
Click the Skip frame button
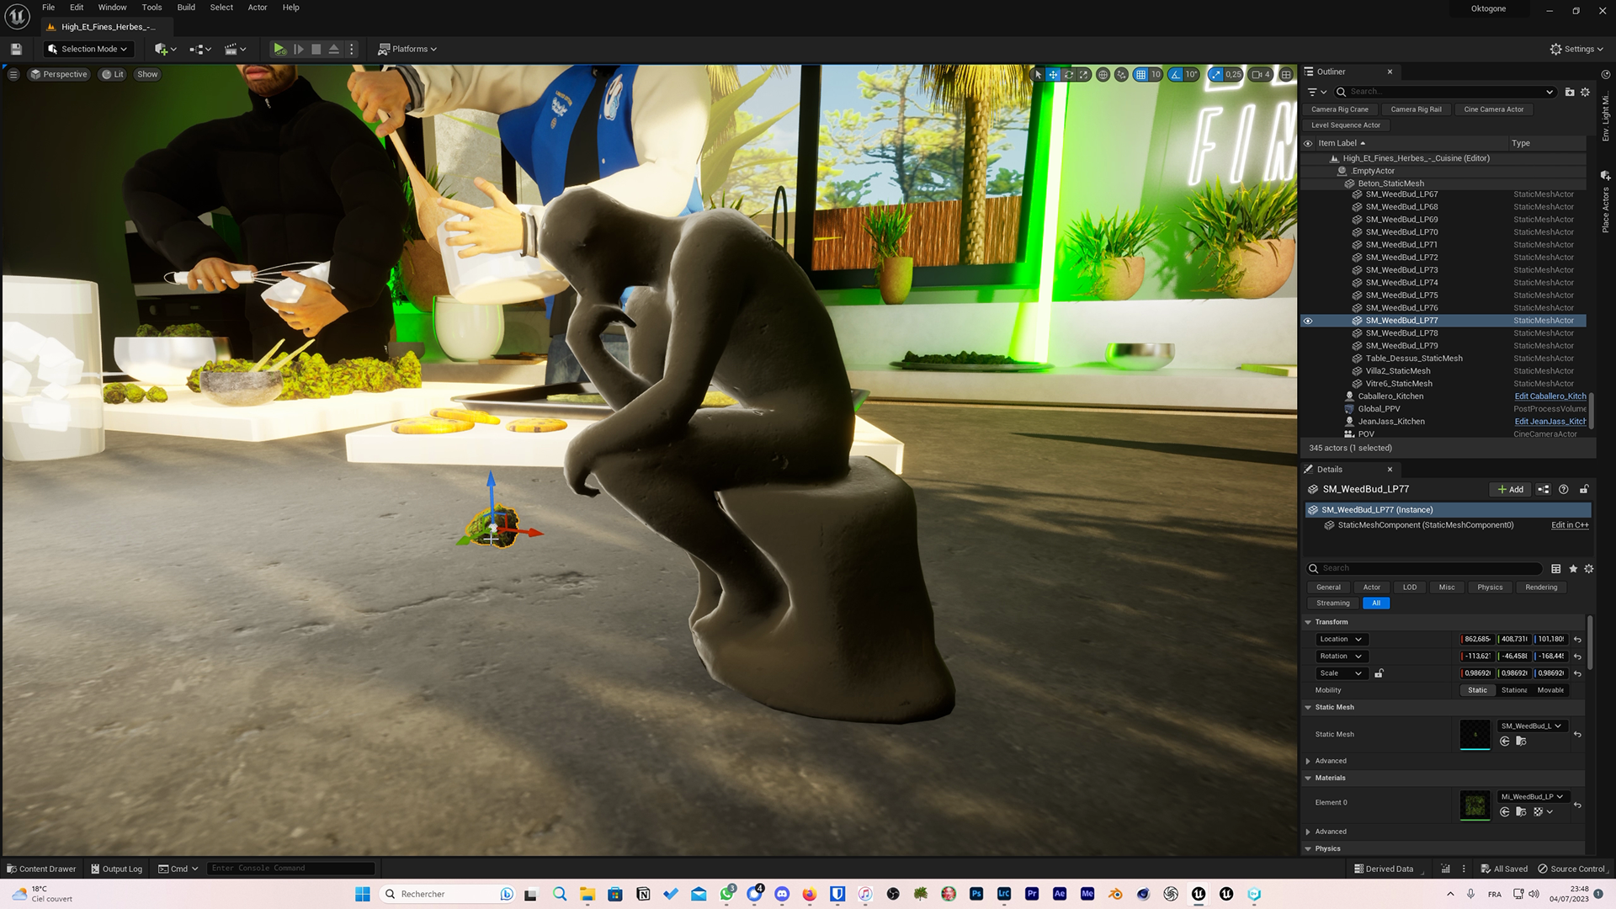point(298,49)
